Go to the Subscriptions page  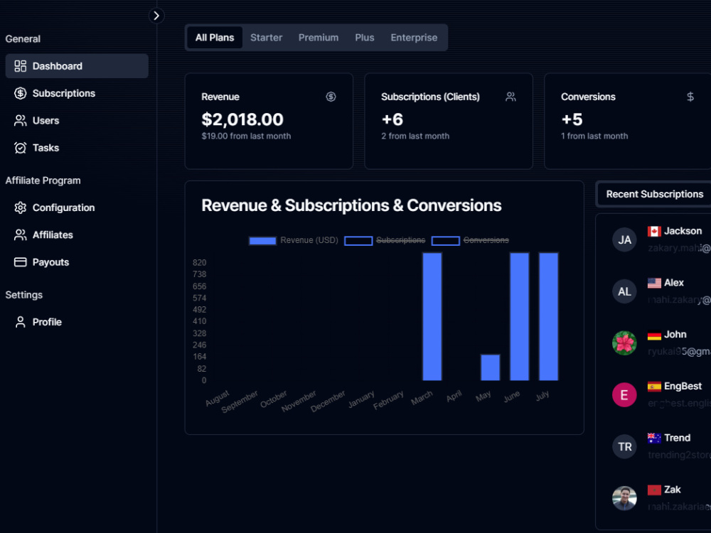click(77, 93)
